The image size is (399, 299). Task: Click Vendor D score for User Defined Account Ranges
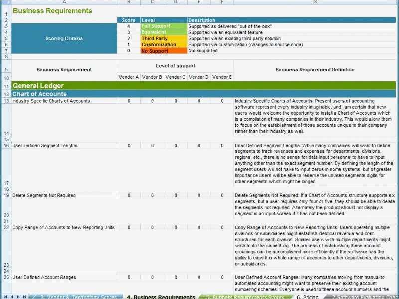point(199,277)
